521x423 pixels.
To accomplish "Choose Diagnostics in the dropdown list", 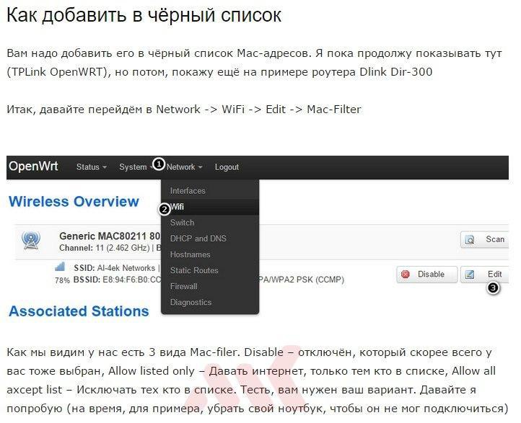I will click(x=191, y=302).
